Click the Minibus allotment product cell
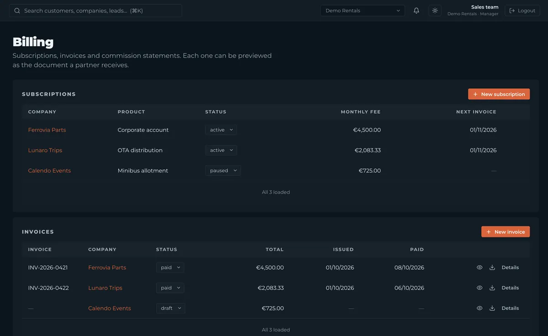This screenshot has height=336, width=548. point(142,171)
